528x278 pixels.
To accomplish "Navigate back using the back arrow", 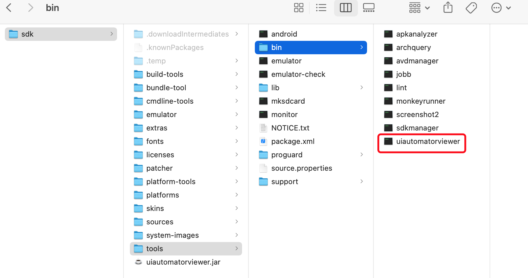I will 9,8.
